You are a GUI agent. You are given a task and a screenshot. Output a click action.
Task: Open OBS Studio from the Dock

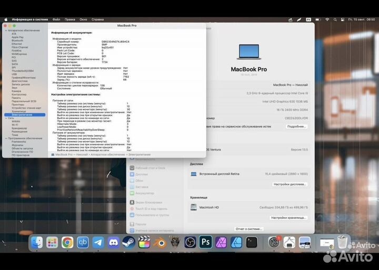(x=190, y=242)
